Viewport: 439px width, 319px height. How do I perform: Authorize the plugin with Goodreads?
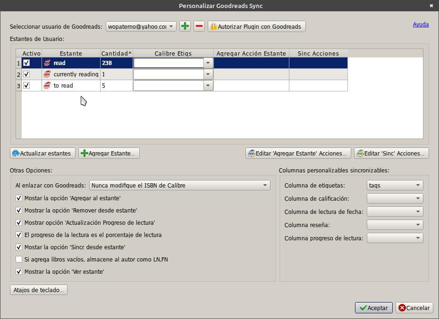pyautogui.click(x=256, y=26)
